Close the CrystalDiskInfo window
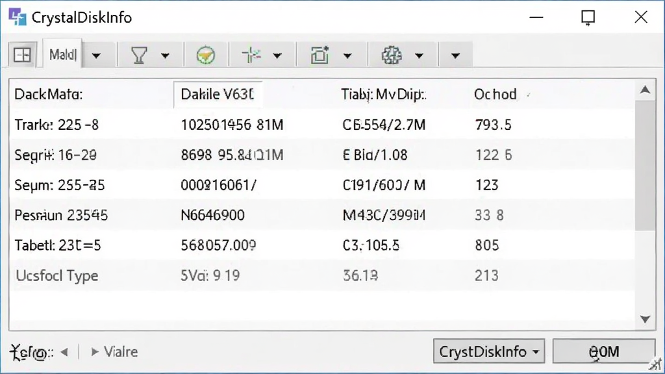The image size is (665, 374). (x=641, y=18)
